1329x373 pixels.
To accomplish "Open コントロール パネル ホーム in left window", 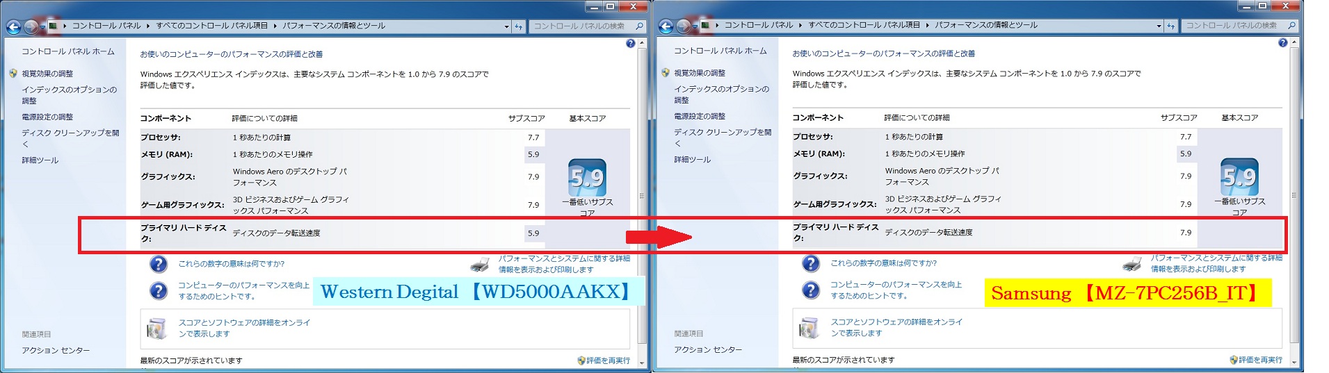I will [x=68, y=51].
